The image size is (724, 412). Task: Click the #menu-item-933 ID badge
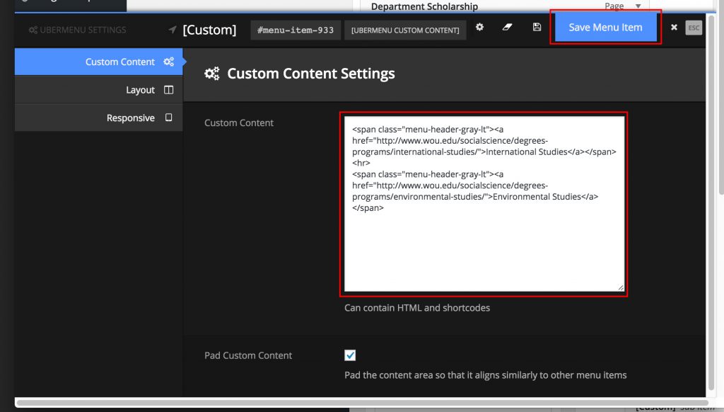pos(296,30)
